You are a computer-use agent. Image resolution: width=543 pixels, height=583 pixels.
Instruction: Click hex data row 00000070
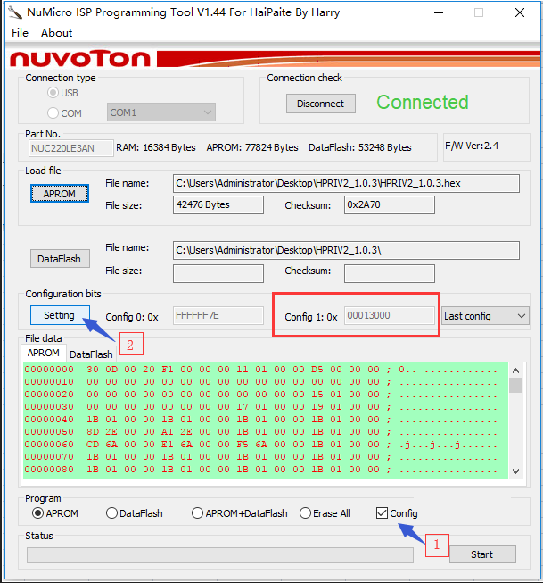260,457
